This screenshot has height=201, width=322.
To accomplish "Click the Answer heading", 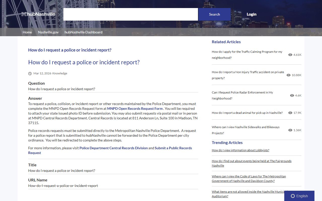I will point(35,98).
